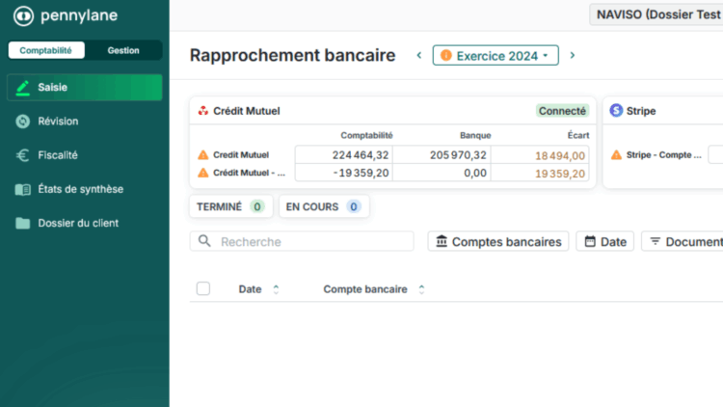This screenshot has width=723, height=407.
Task: Click the Dossier du client folder icon
Action: [x=23, y=223]
